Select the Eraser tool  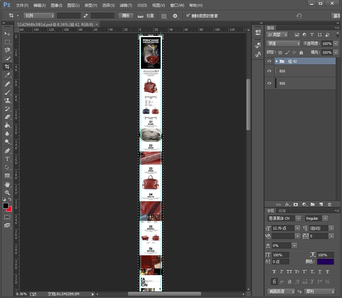click(x=7, y=117)
